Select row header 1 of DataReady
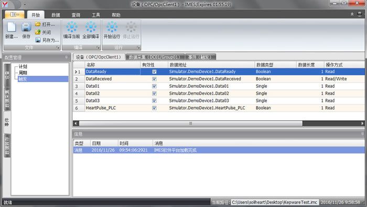Image resolution: width=367 pixels, height=207 pixels. point(79,72)
